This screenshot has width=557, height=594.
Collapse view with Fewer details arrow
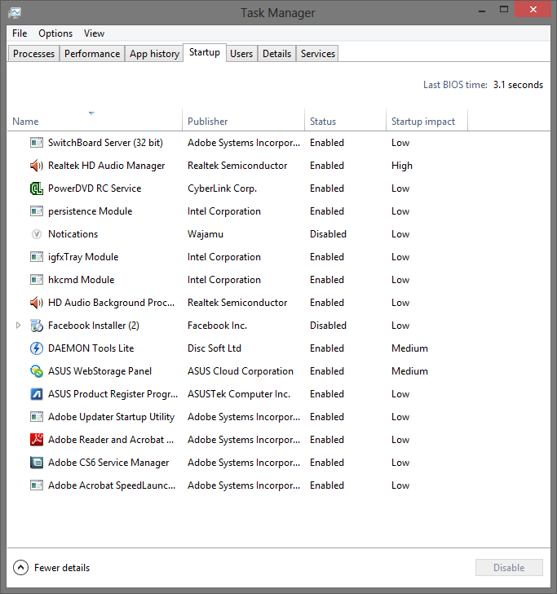pyautogui.click(x=20, y=568)
